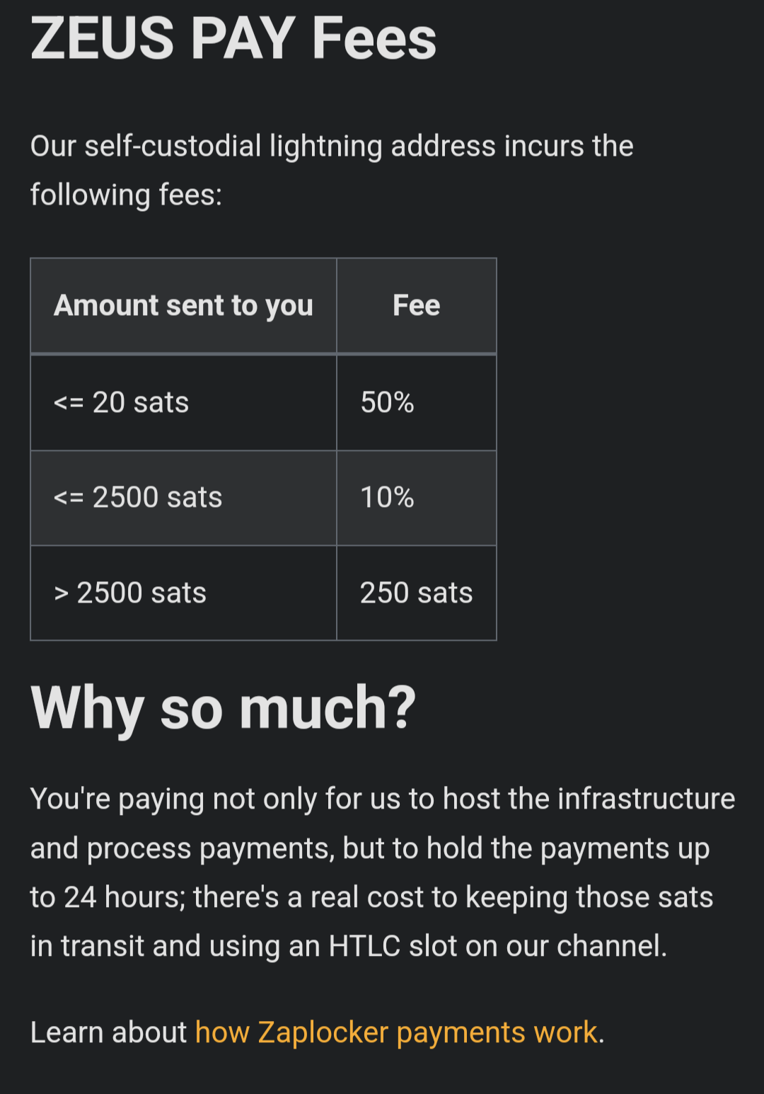Click the "Why so much?" heading

224,707
